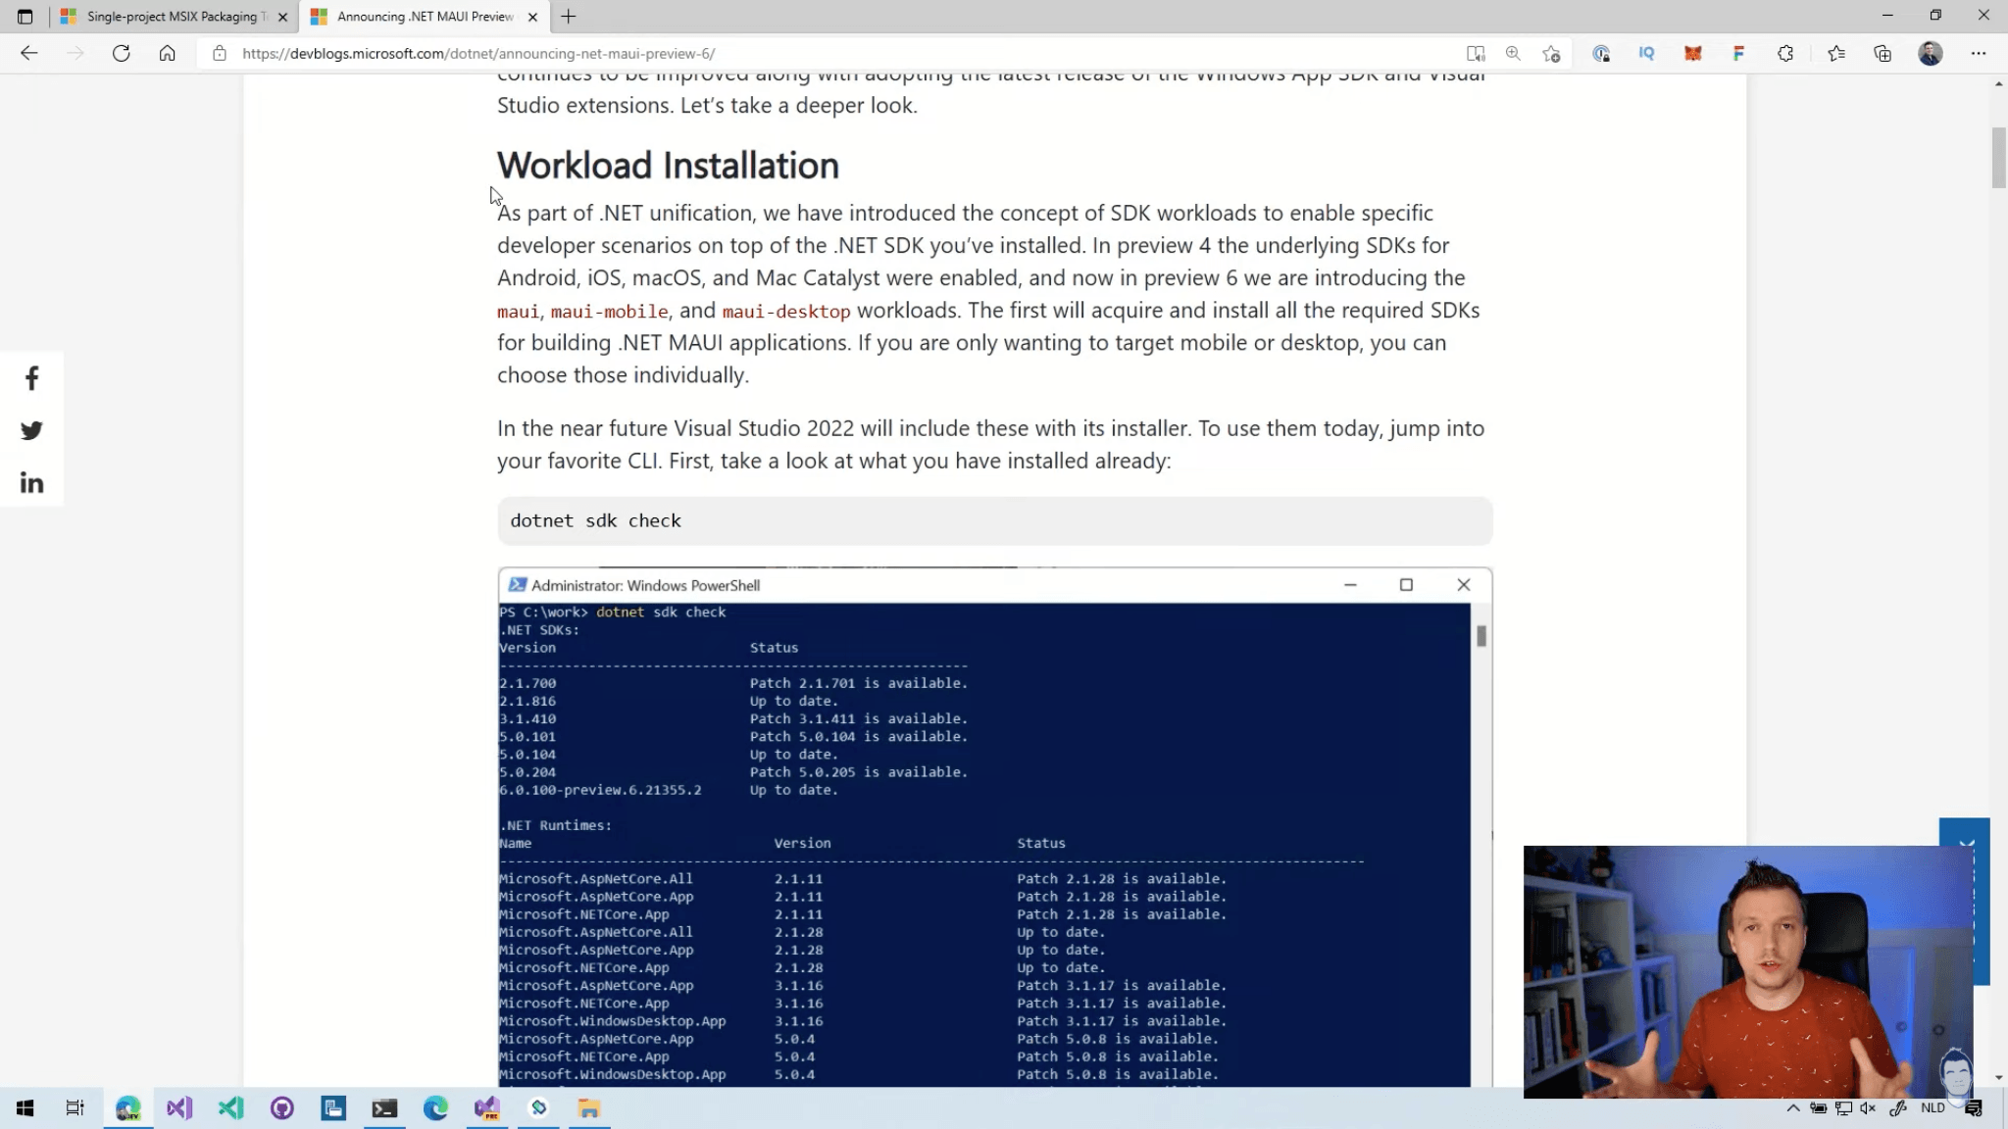Add this page to favorites
Viewport: 2008px width, 1129px height.
(x=1551, y=54)
